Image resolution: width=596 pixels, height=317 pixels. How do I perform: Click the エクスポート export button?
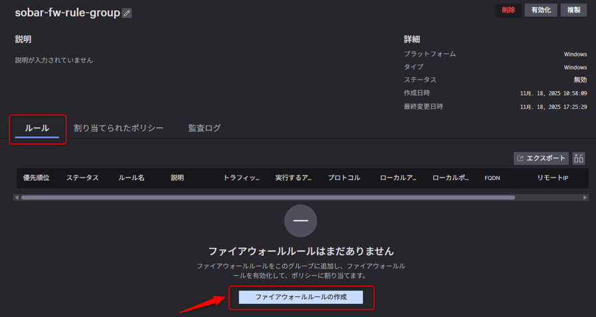pos(542,158)
